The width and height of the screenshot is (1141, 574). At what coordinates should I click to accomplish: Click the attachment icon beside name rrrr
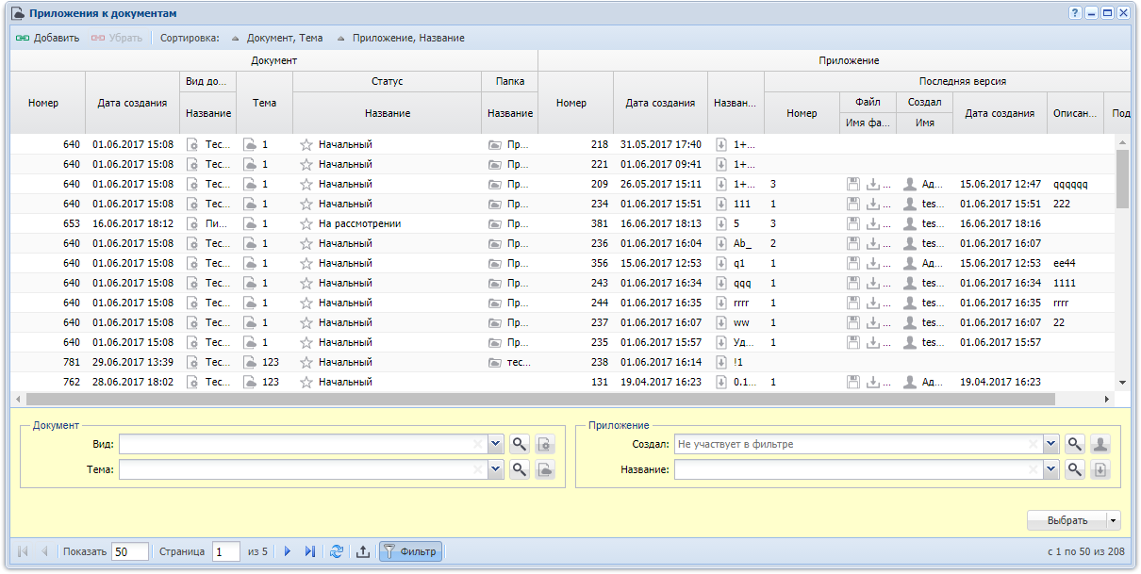tap(721, 303)
